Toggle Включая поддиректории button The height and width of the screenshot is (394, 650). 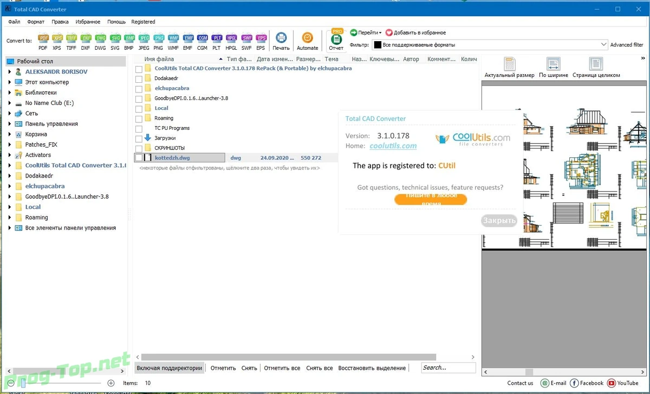(x=170, y=368)
